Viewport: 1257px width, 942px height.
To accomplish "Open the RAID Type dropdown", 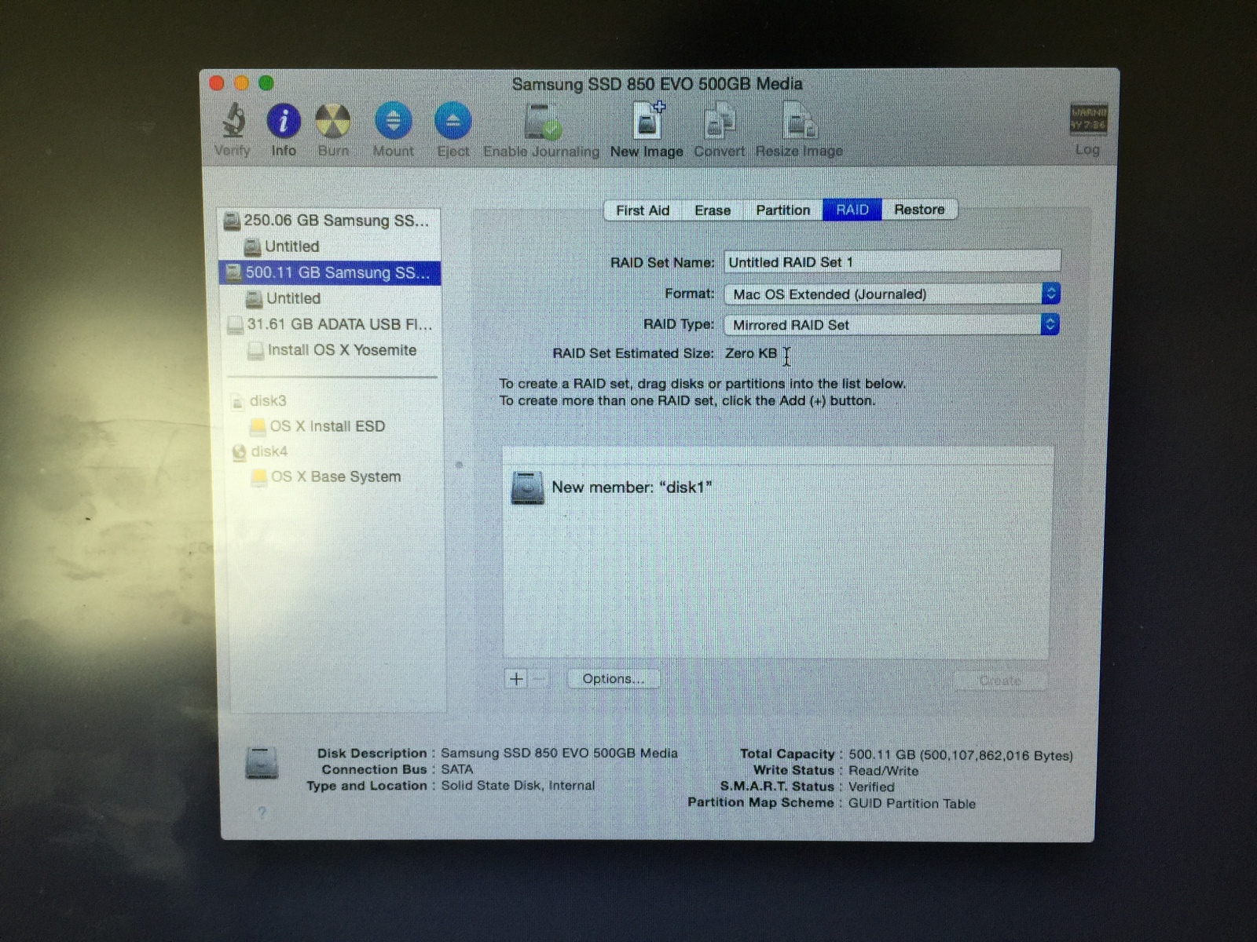I will 892,324.
